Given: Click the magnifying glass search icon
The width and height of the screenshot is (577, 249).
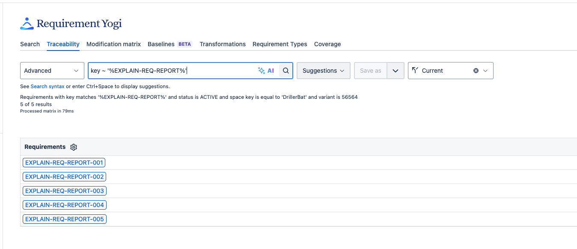Looking at the screenshot, I should [x=286, y=71].
